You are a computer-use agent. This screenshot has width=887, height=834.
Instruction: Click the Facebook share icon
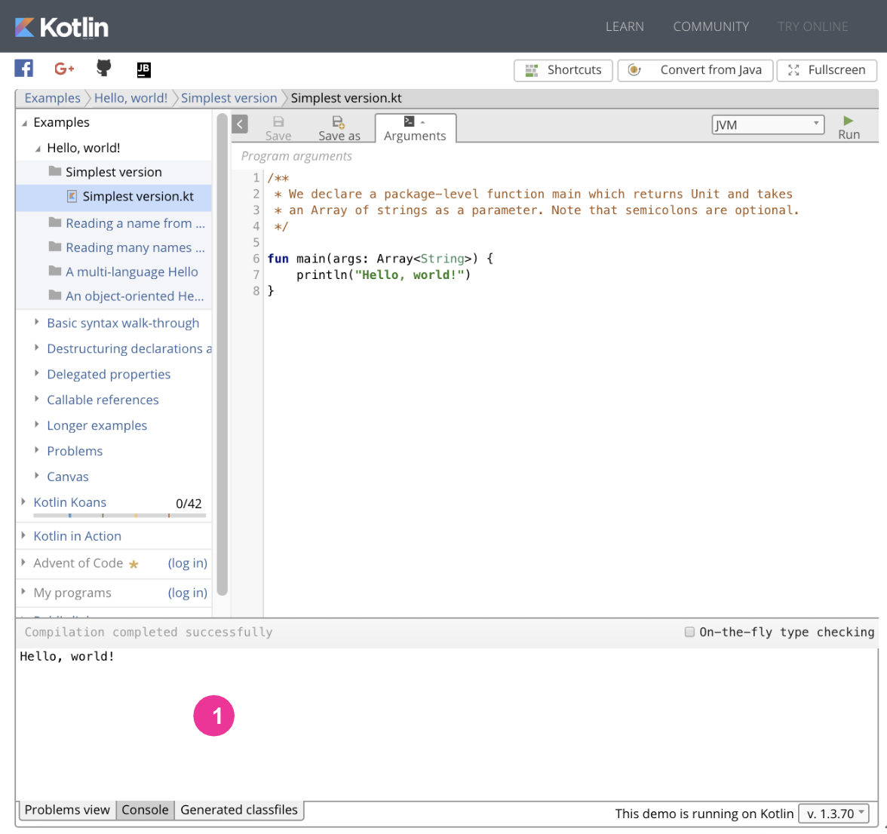click(24, 69)
